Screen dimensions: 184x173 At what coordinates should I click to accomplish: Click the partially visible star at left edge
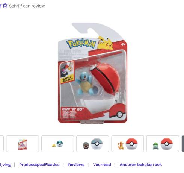pyautogui.click(x=0, y=6)
